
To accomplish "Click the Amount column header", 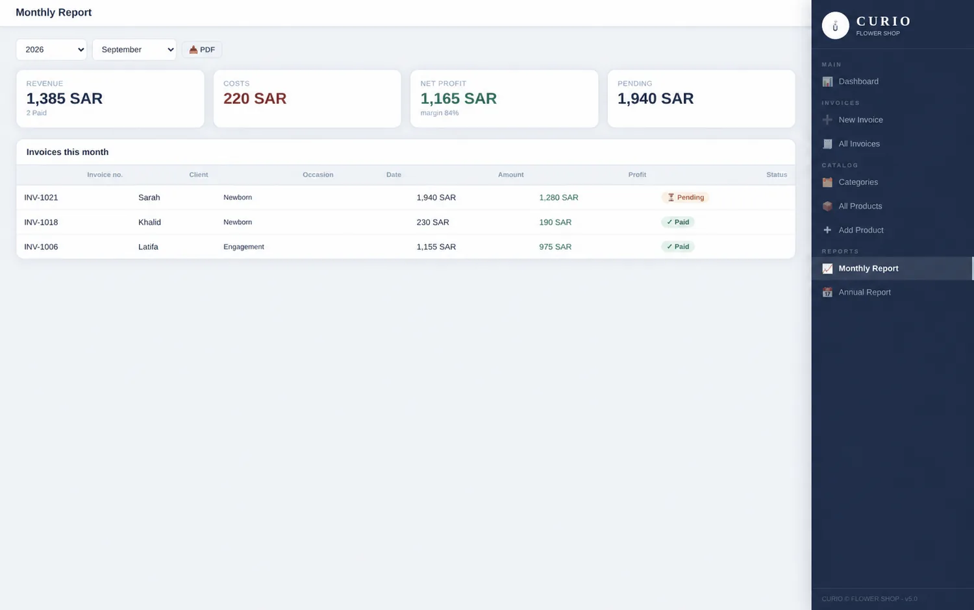I will click(511, 175).
